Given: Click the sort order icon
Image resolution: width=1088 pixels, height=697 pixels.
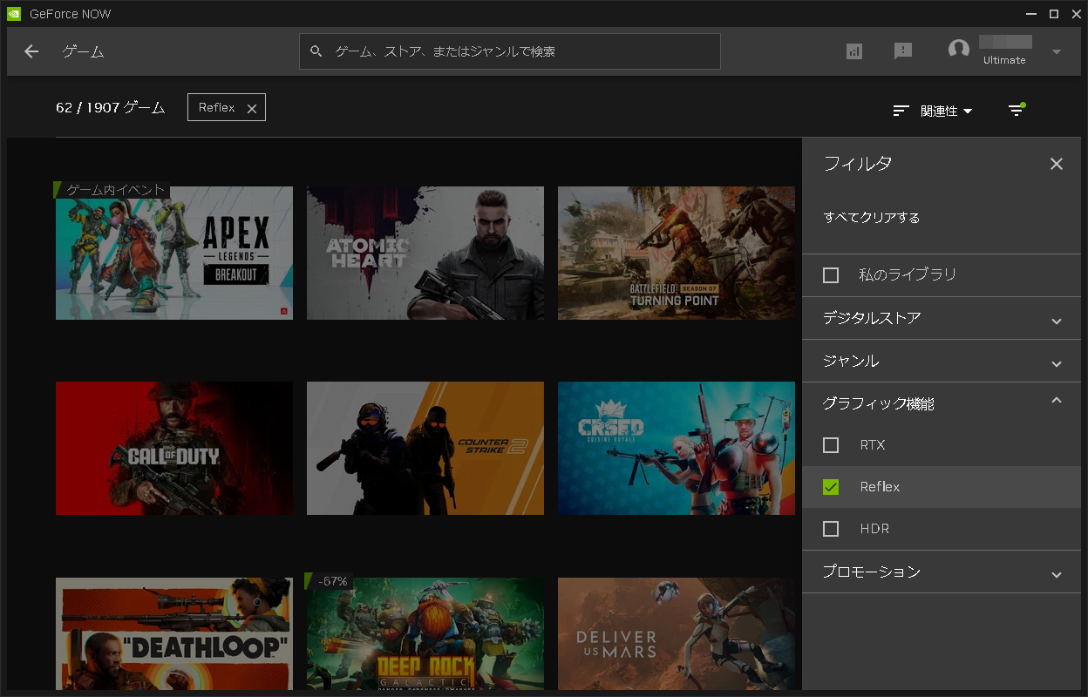Looking at the screenshot, I should [901, 111].
